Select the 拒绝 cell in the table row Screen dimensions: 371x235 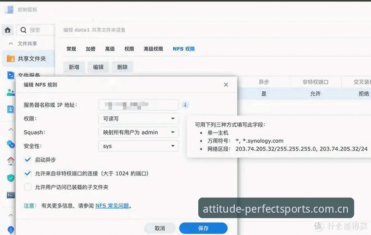point(364,94)
